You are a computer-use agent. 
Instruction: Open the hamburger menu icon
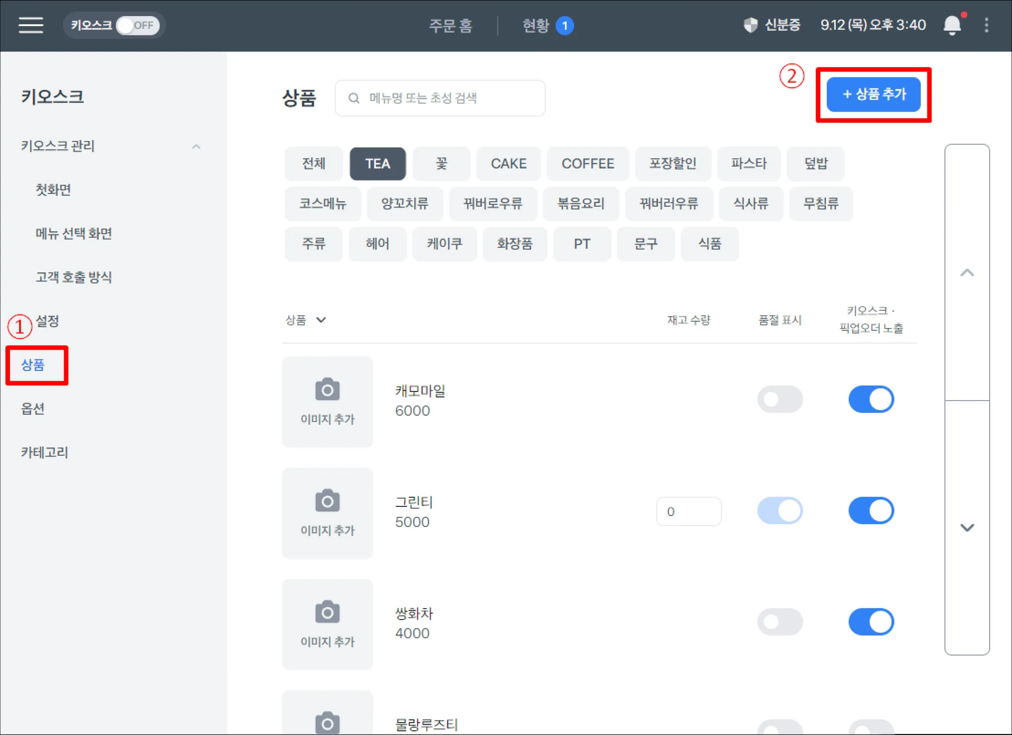(x=31, y=25)
